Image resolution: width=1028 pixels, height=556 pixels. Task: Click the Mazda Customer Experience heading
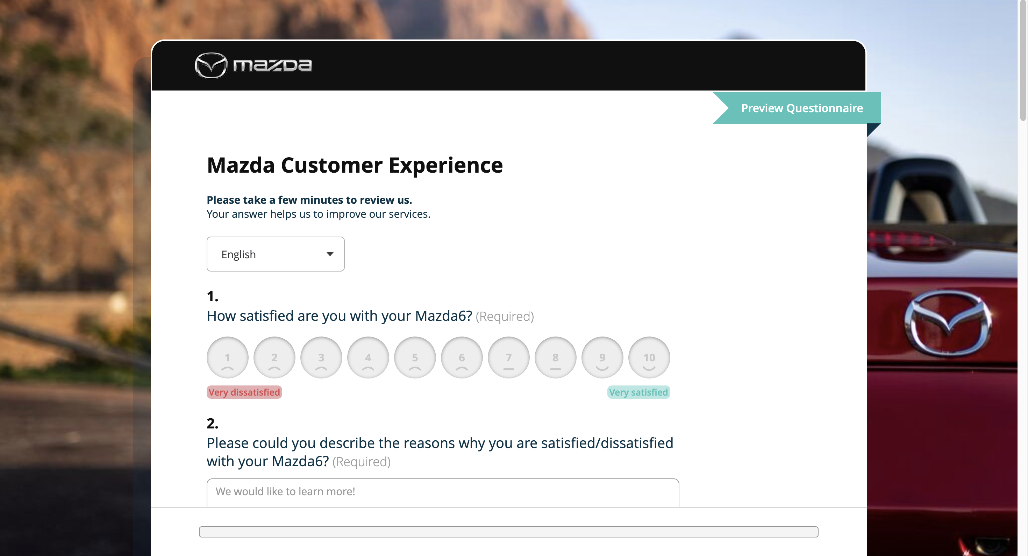coord(354,165)
